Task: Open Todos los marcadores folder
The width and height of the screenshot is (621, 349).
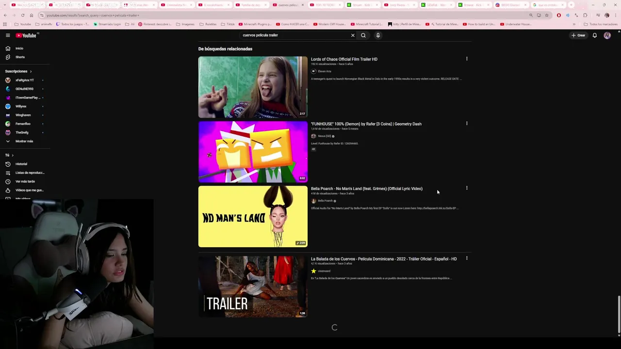Action: click(600, 24)
